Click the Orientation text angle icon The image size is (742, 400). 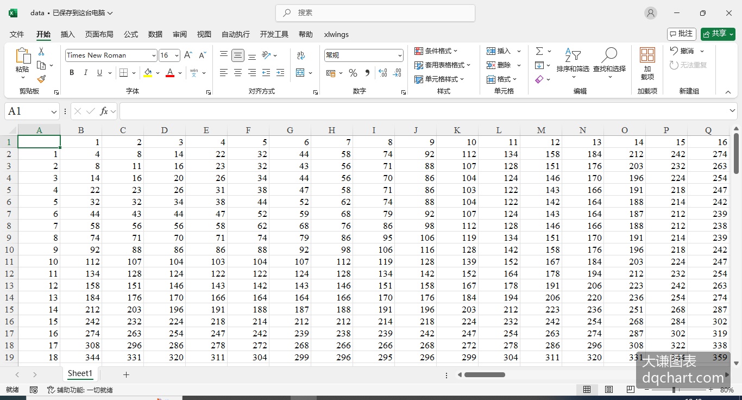click(x=266, y=55)
